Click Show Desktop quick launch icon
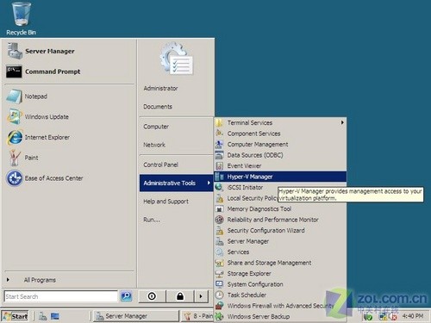The height and width of the screenshot is (323, 431). (x=55, y=316)
